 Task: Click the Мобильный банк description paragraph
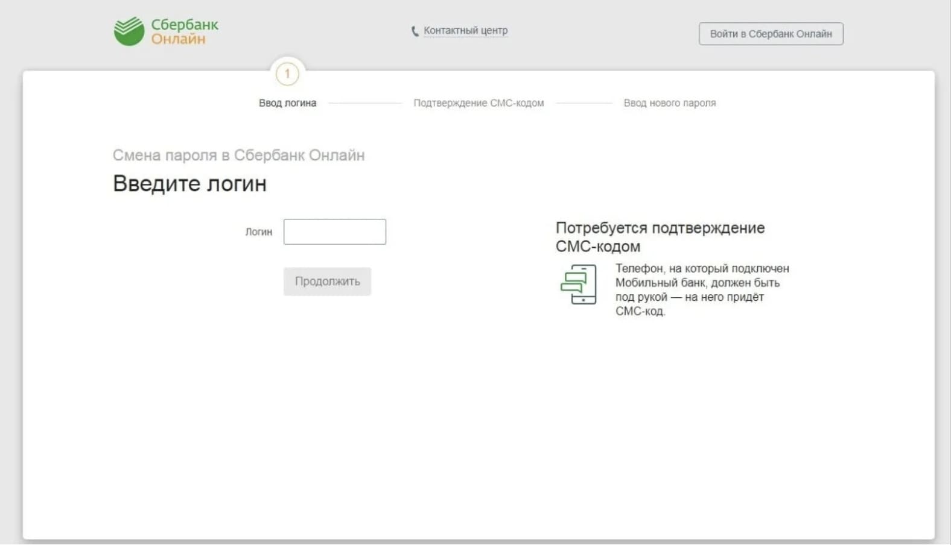pos(702,290)
